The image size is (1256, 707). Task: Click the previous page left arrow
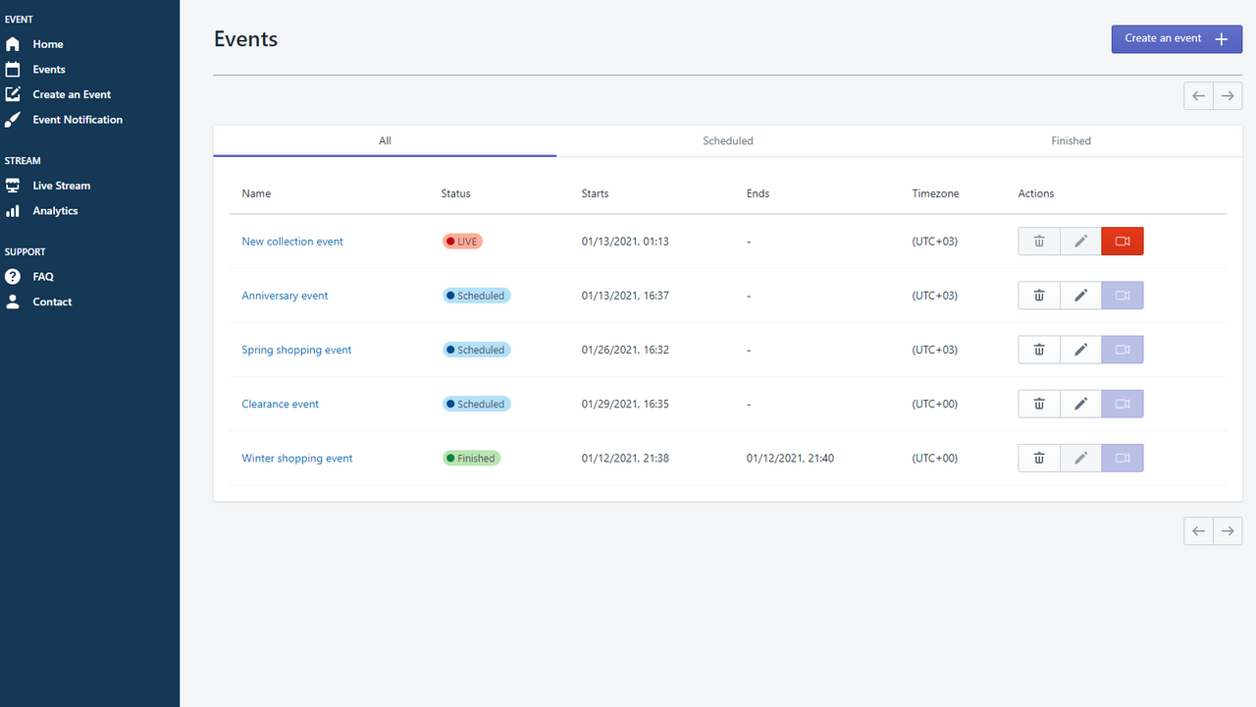click(1197, 95)
